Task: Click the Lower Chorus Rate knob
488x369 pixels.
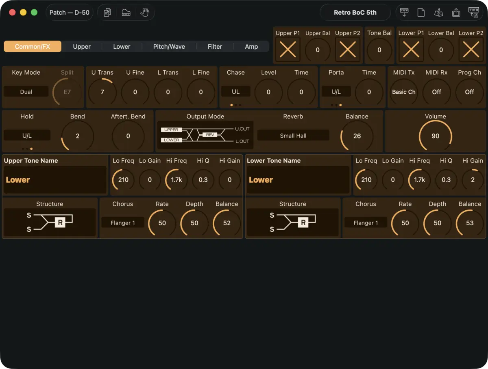Action: (x=405, y=223)
